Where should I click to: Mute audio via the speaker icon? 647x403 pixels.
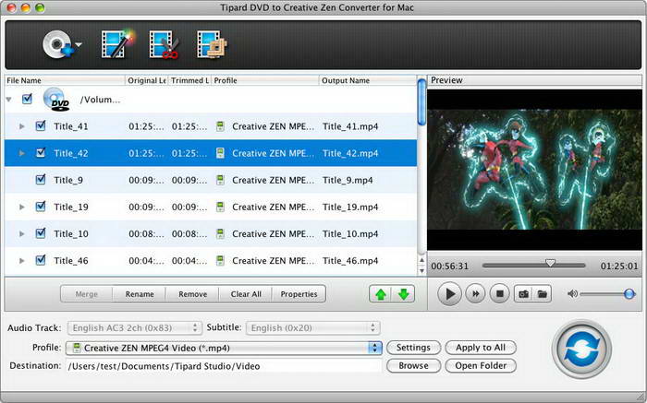[x=572, y=294]
